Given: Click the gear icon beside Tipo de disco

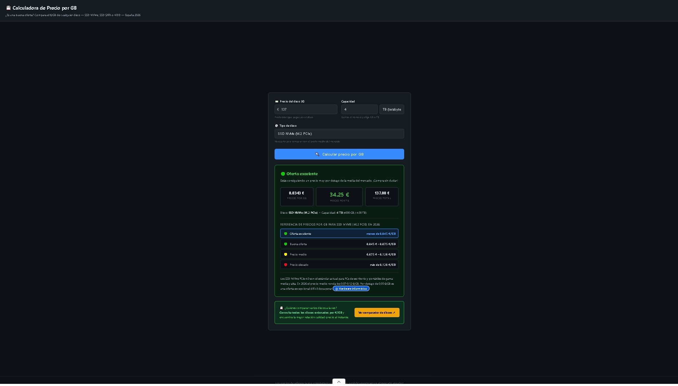Looking at the screenshot, I should tap(277, 126).
